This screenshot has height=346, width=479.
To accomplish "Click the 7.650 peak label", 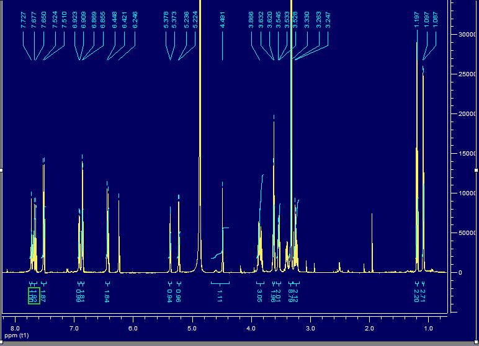I will [43, 20].
